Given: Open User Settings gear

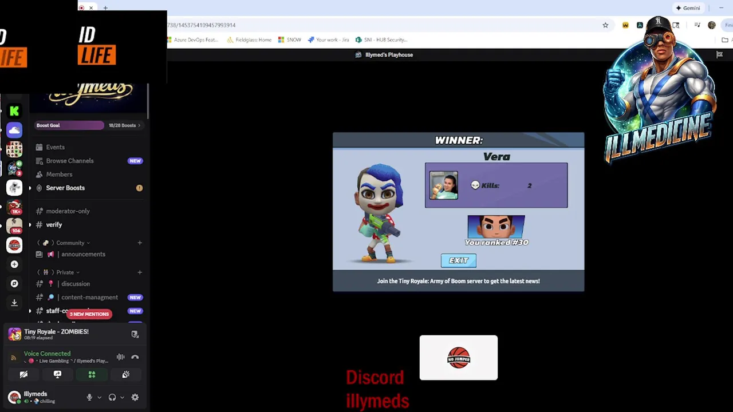Looking at the screenshot, I should 135,397.
